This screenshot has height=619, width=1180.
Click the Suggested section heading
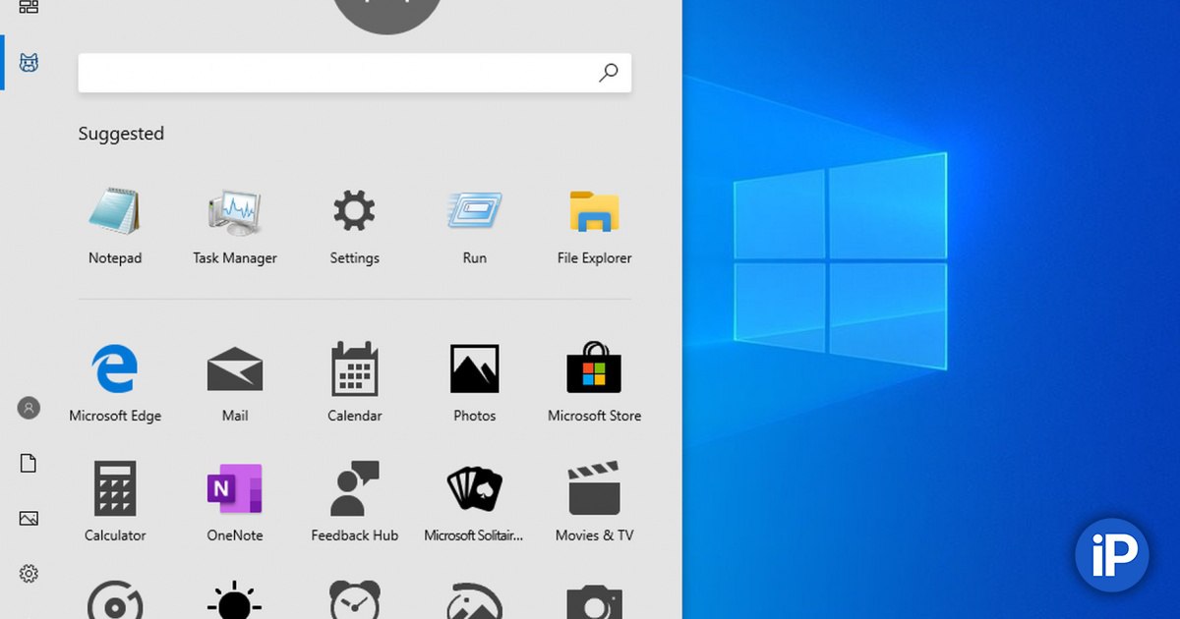[x=121, y=134]
